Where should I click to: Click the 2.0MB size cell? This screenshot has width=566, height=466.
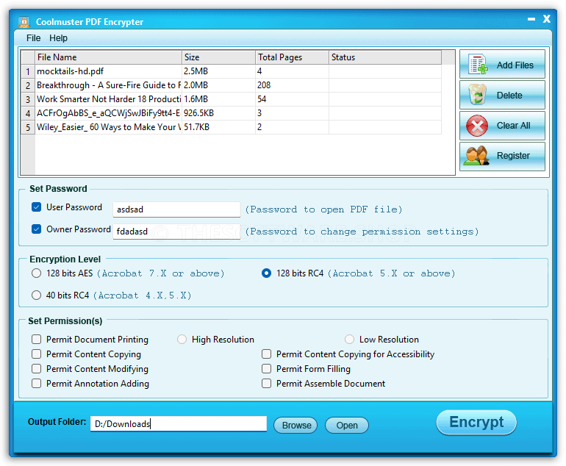coord(219,85)
